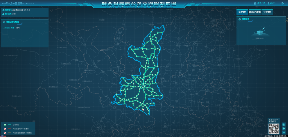
Task: Click the toll station icon beside 收费站禁行情况
Action: pos(4,22)
